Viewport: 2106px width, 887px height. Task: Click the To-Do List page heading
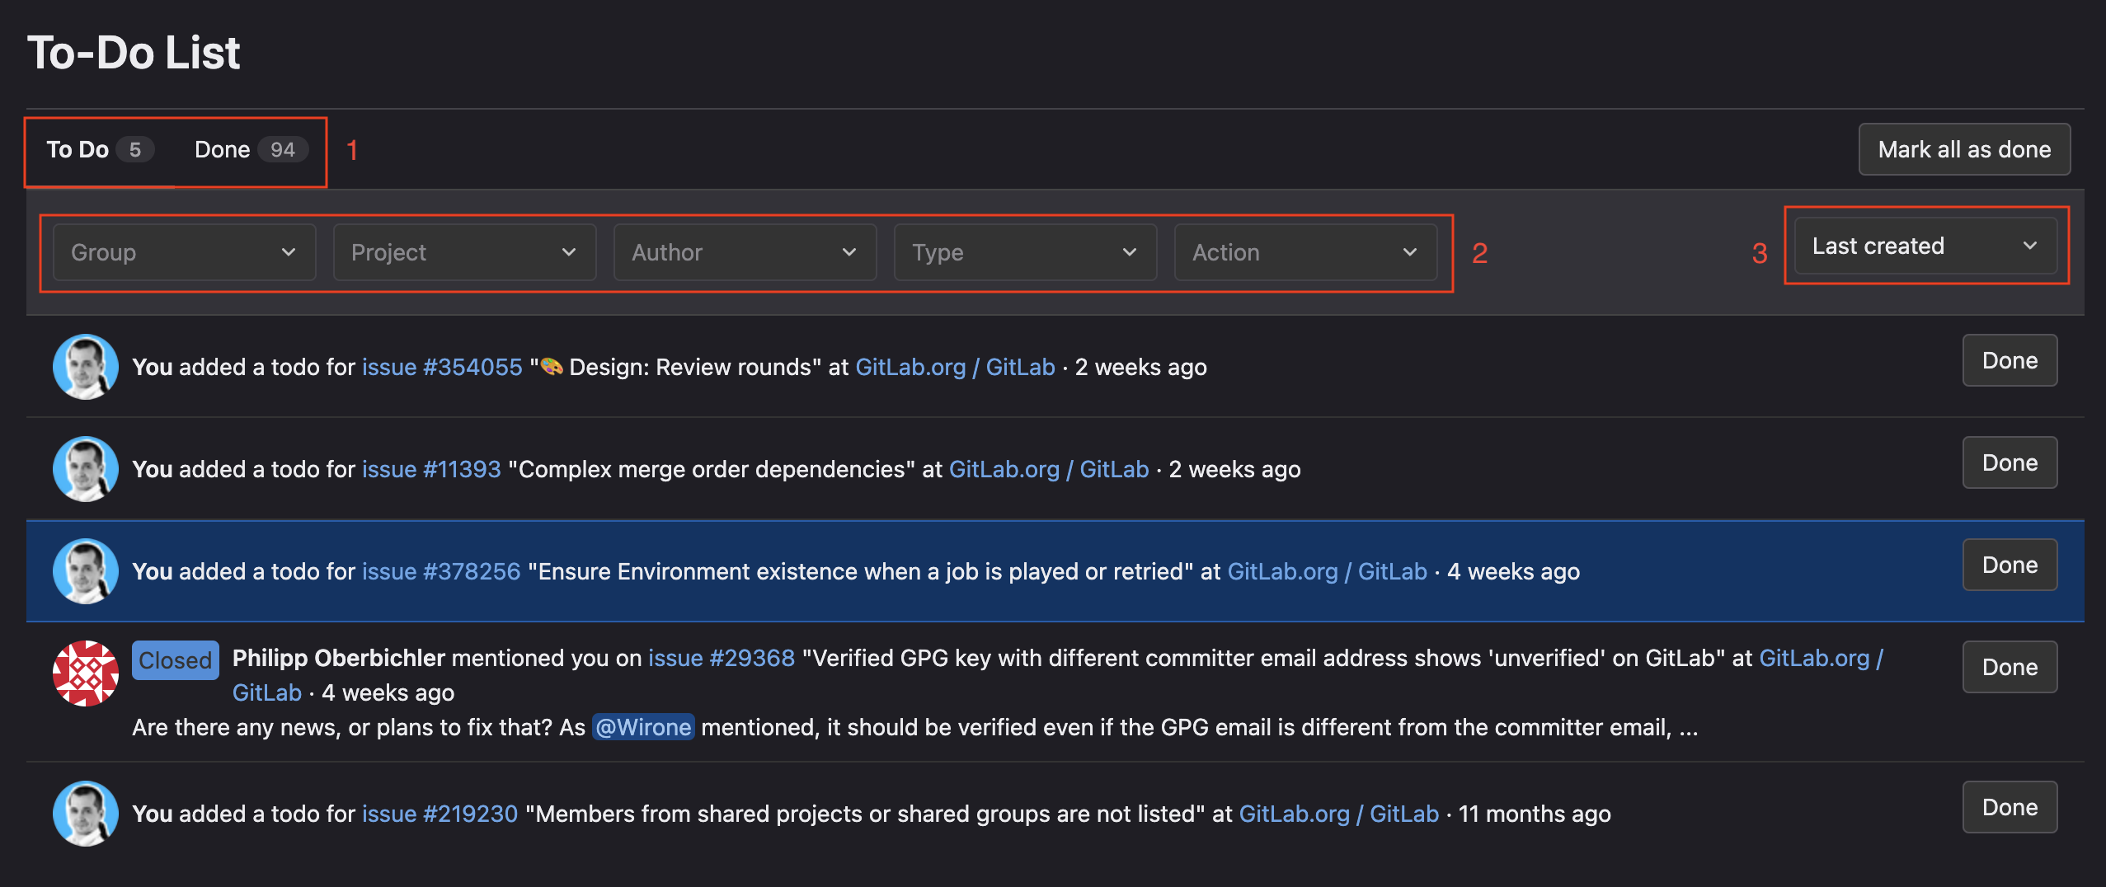pos(134,52)
